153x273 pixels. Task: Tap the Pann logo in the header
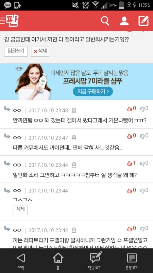tap(12, 21)
